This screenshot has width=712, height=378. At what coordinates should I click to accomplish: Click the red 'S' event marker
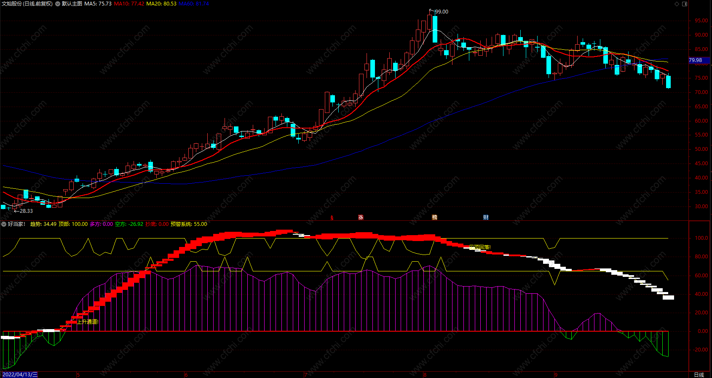(332, 217)
